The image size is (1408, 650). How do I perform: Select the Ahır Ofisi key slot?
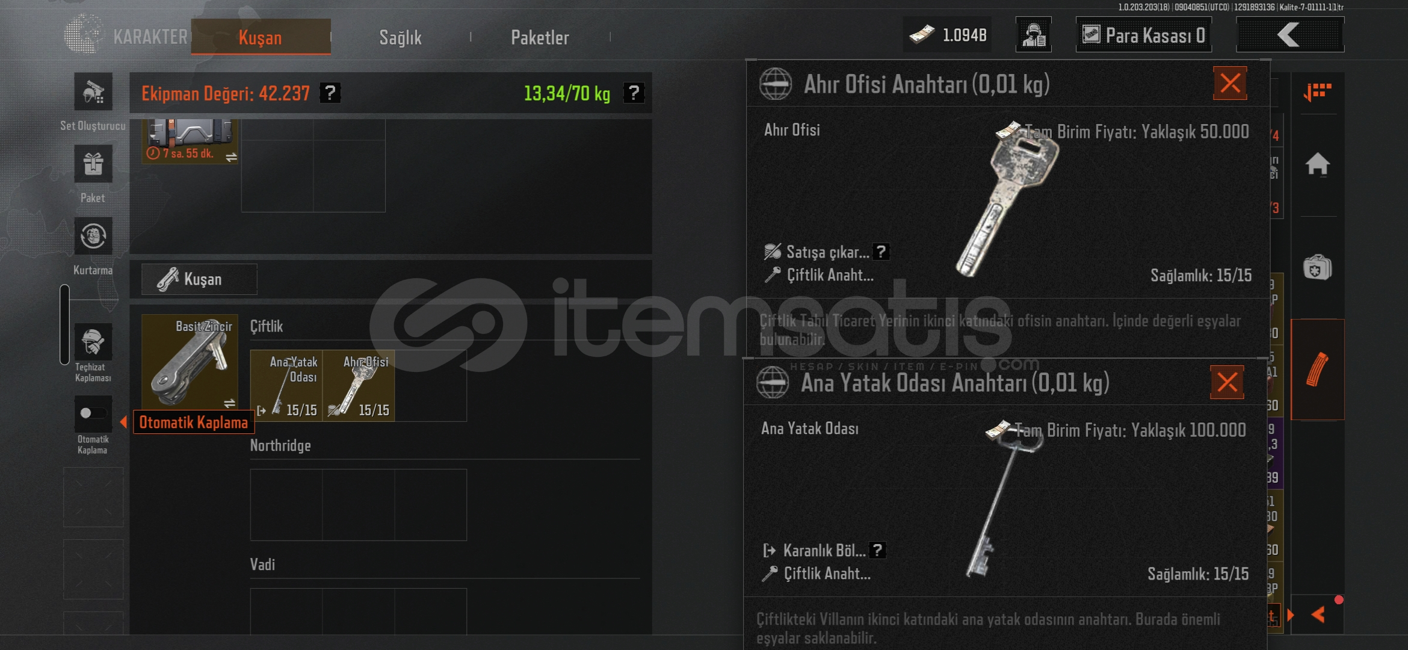[359, 386]
